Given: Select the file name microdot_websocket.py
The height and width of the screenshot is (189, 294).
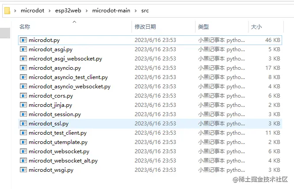Looking at the screenshot, I should coord(59,151).
